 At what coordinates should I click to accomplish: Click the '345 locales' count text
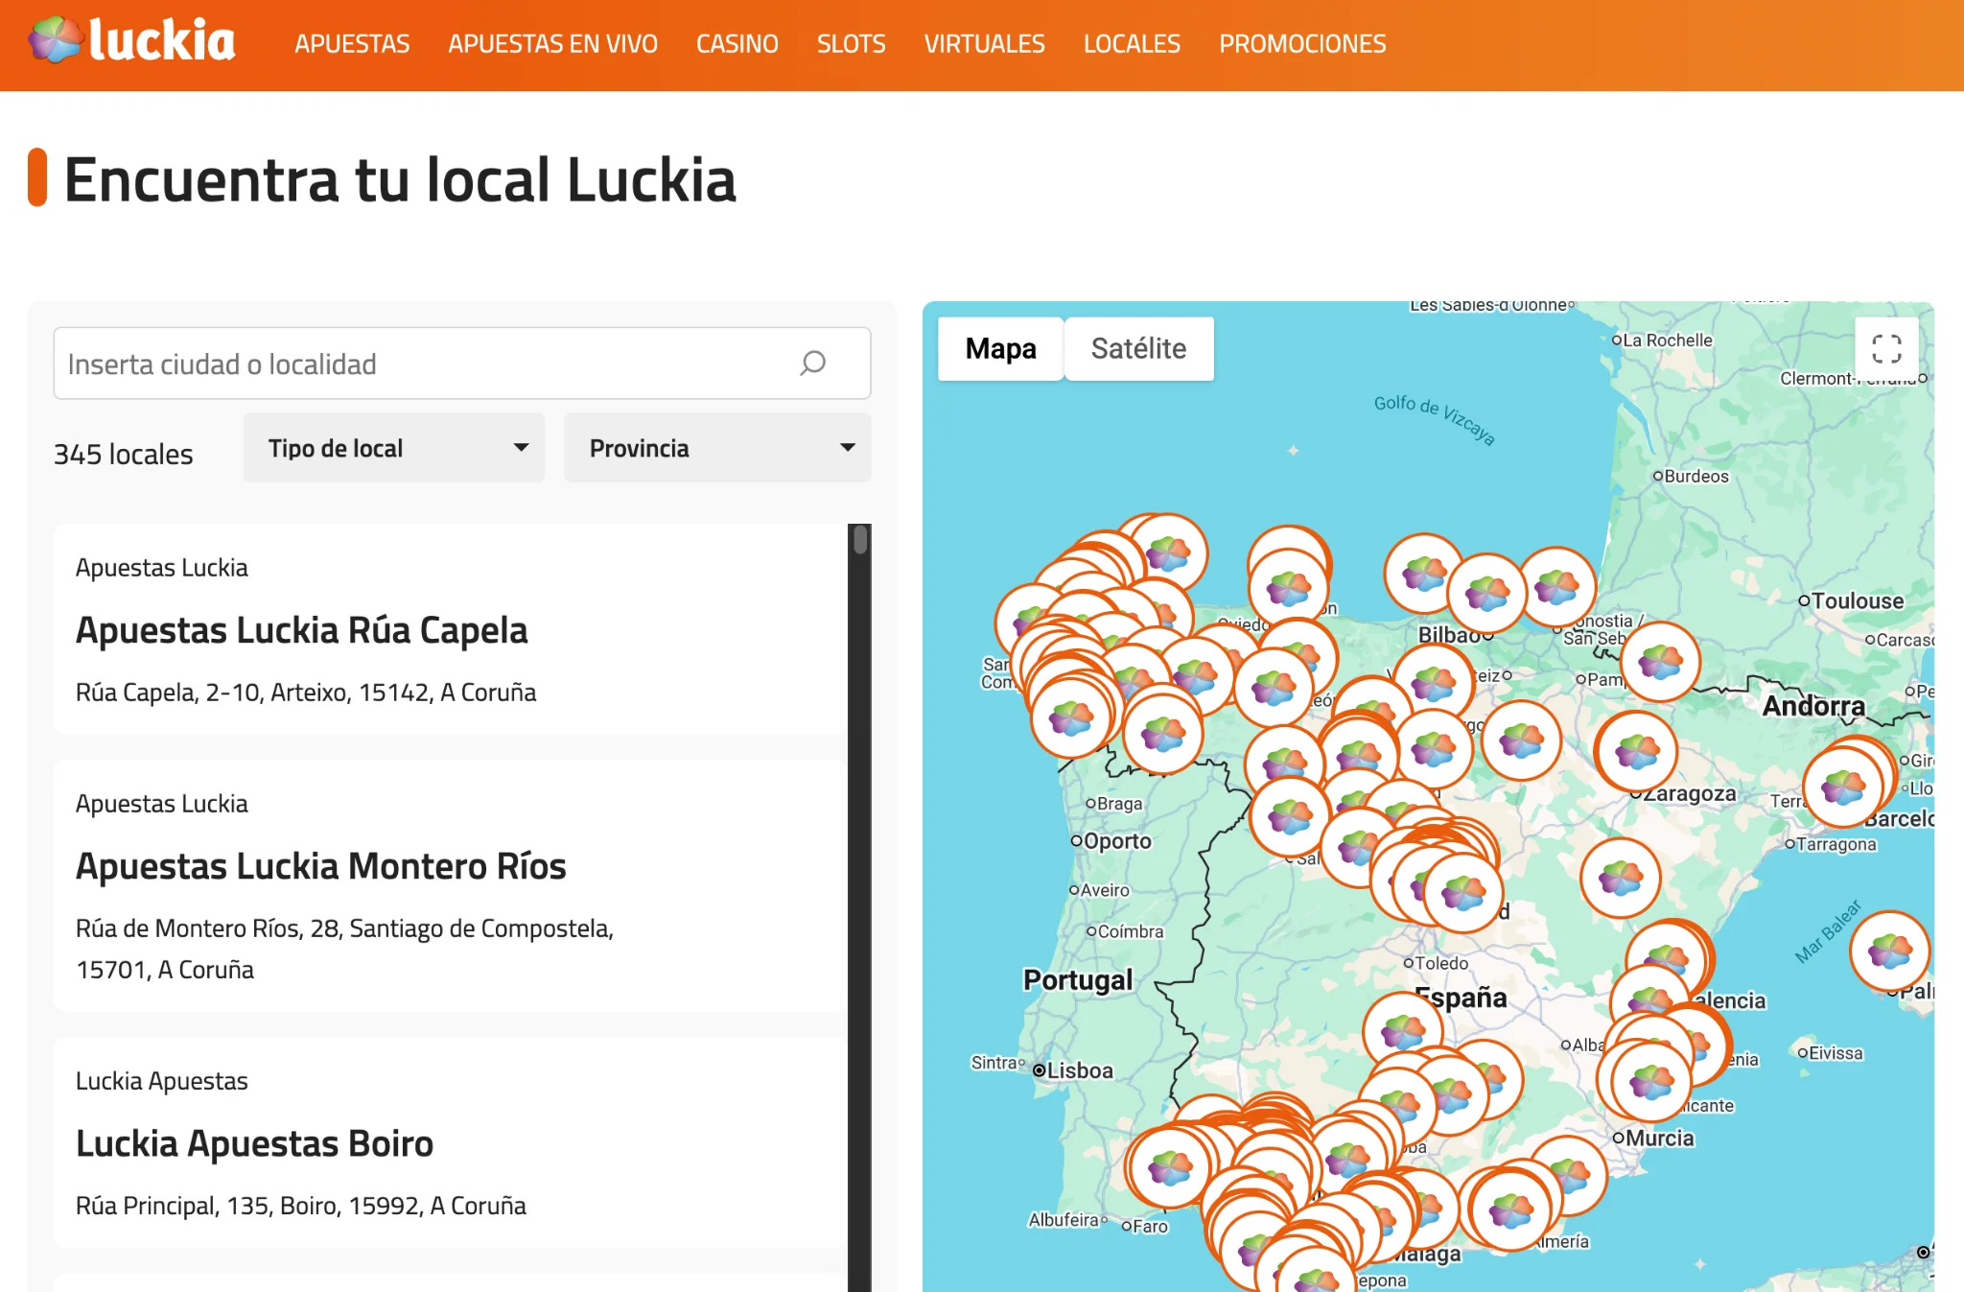(x=124, y=455)
